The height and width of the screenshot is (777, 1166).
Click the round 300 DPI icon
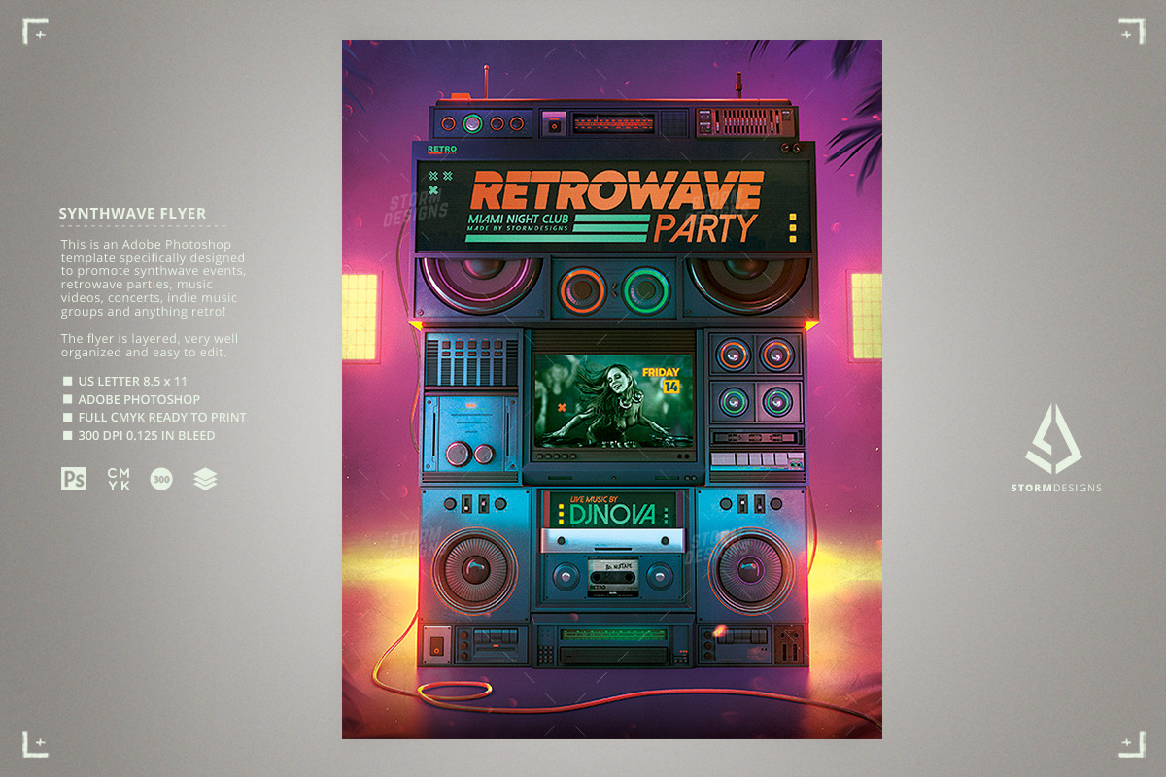[161, 478]
